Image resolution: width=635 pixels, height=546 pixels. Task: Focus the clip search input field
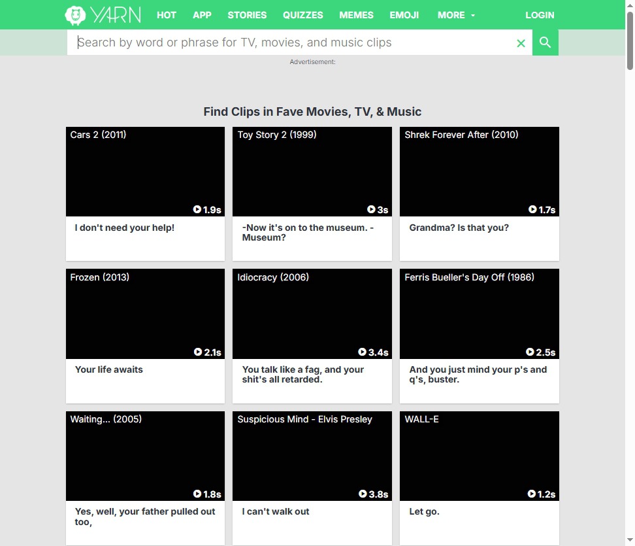tap(287, 43)
